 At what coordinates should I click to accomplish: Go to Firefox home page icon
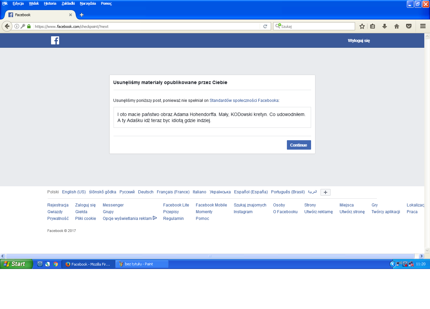tap(397, 26)
